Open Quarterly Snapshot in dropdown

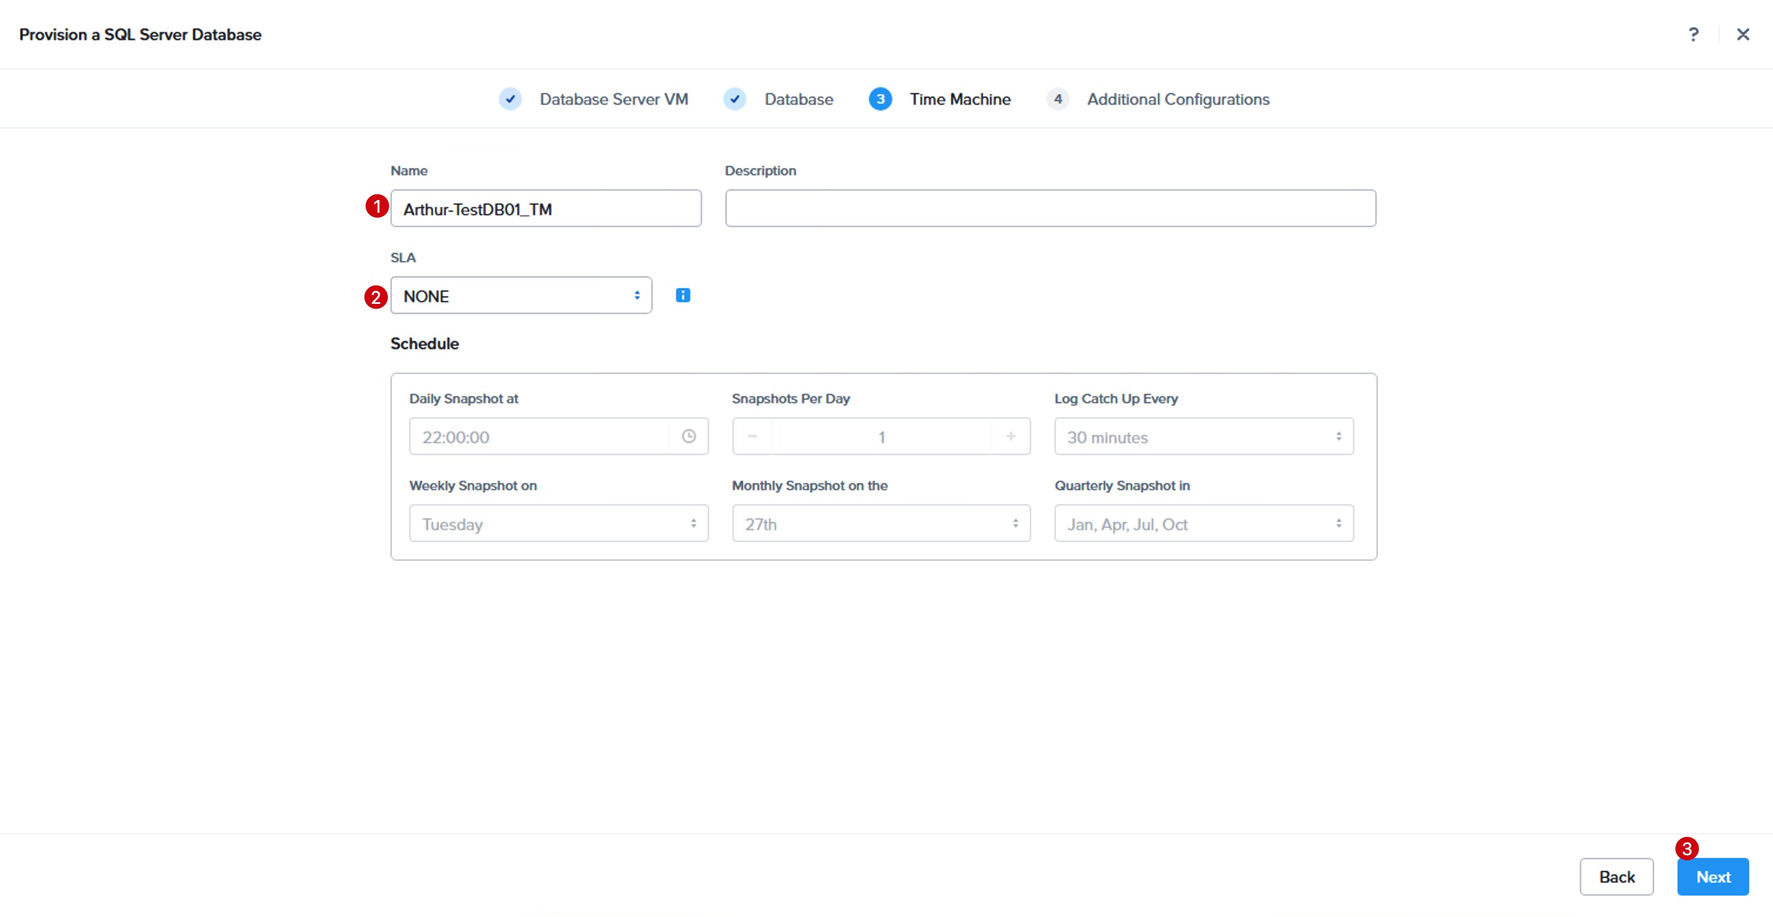pyautogui.click(x=1203, y=523)
